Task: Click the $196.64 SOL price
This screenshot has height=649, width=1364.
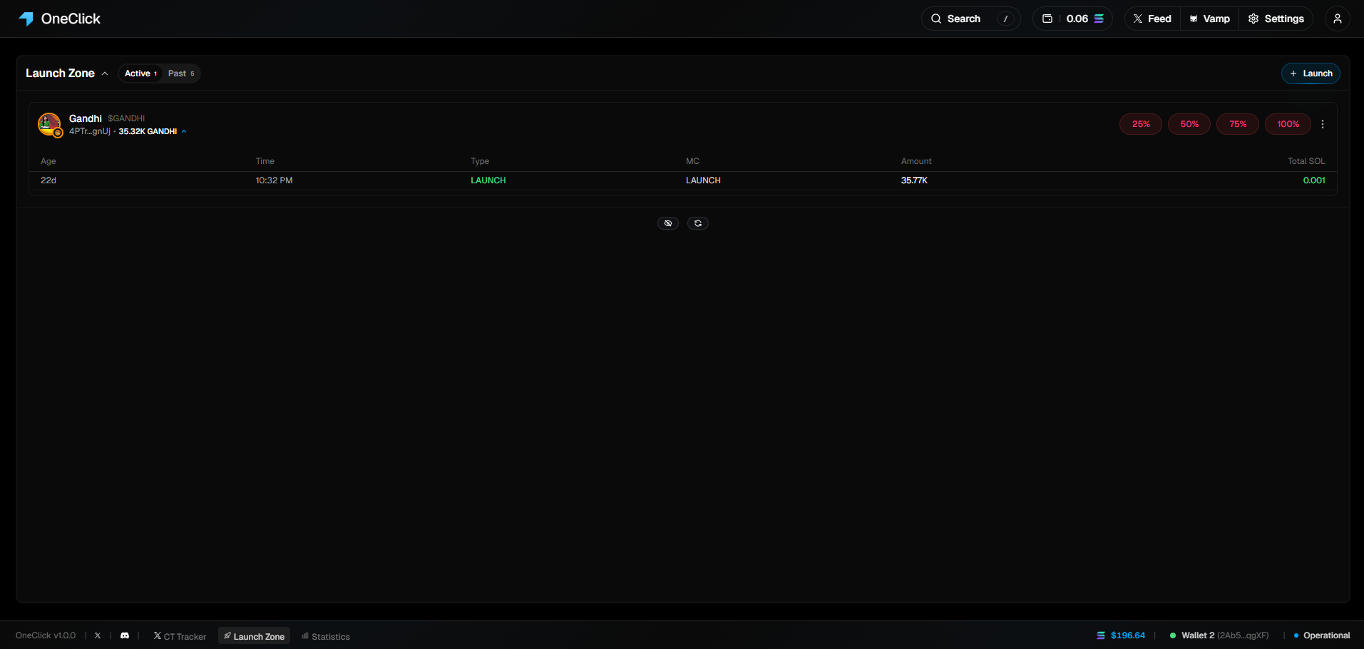Action: click(1121, 635)
